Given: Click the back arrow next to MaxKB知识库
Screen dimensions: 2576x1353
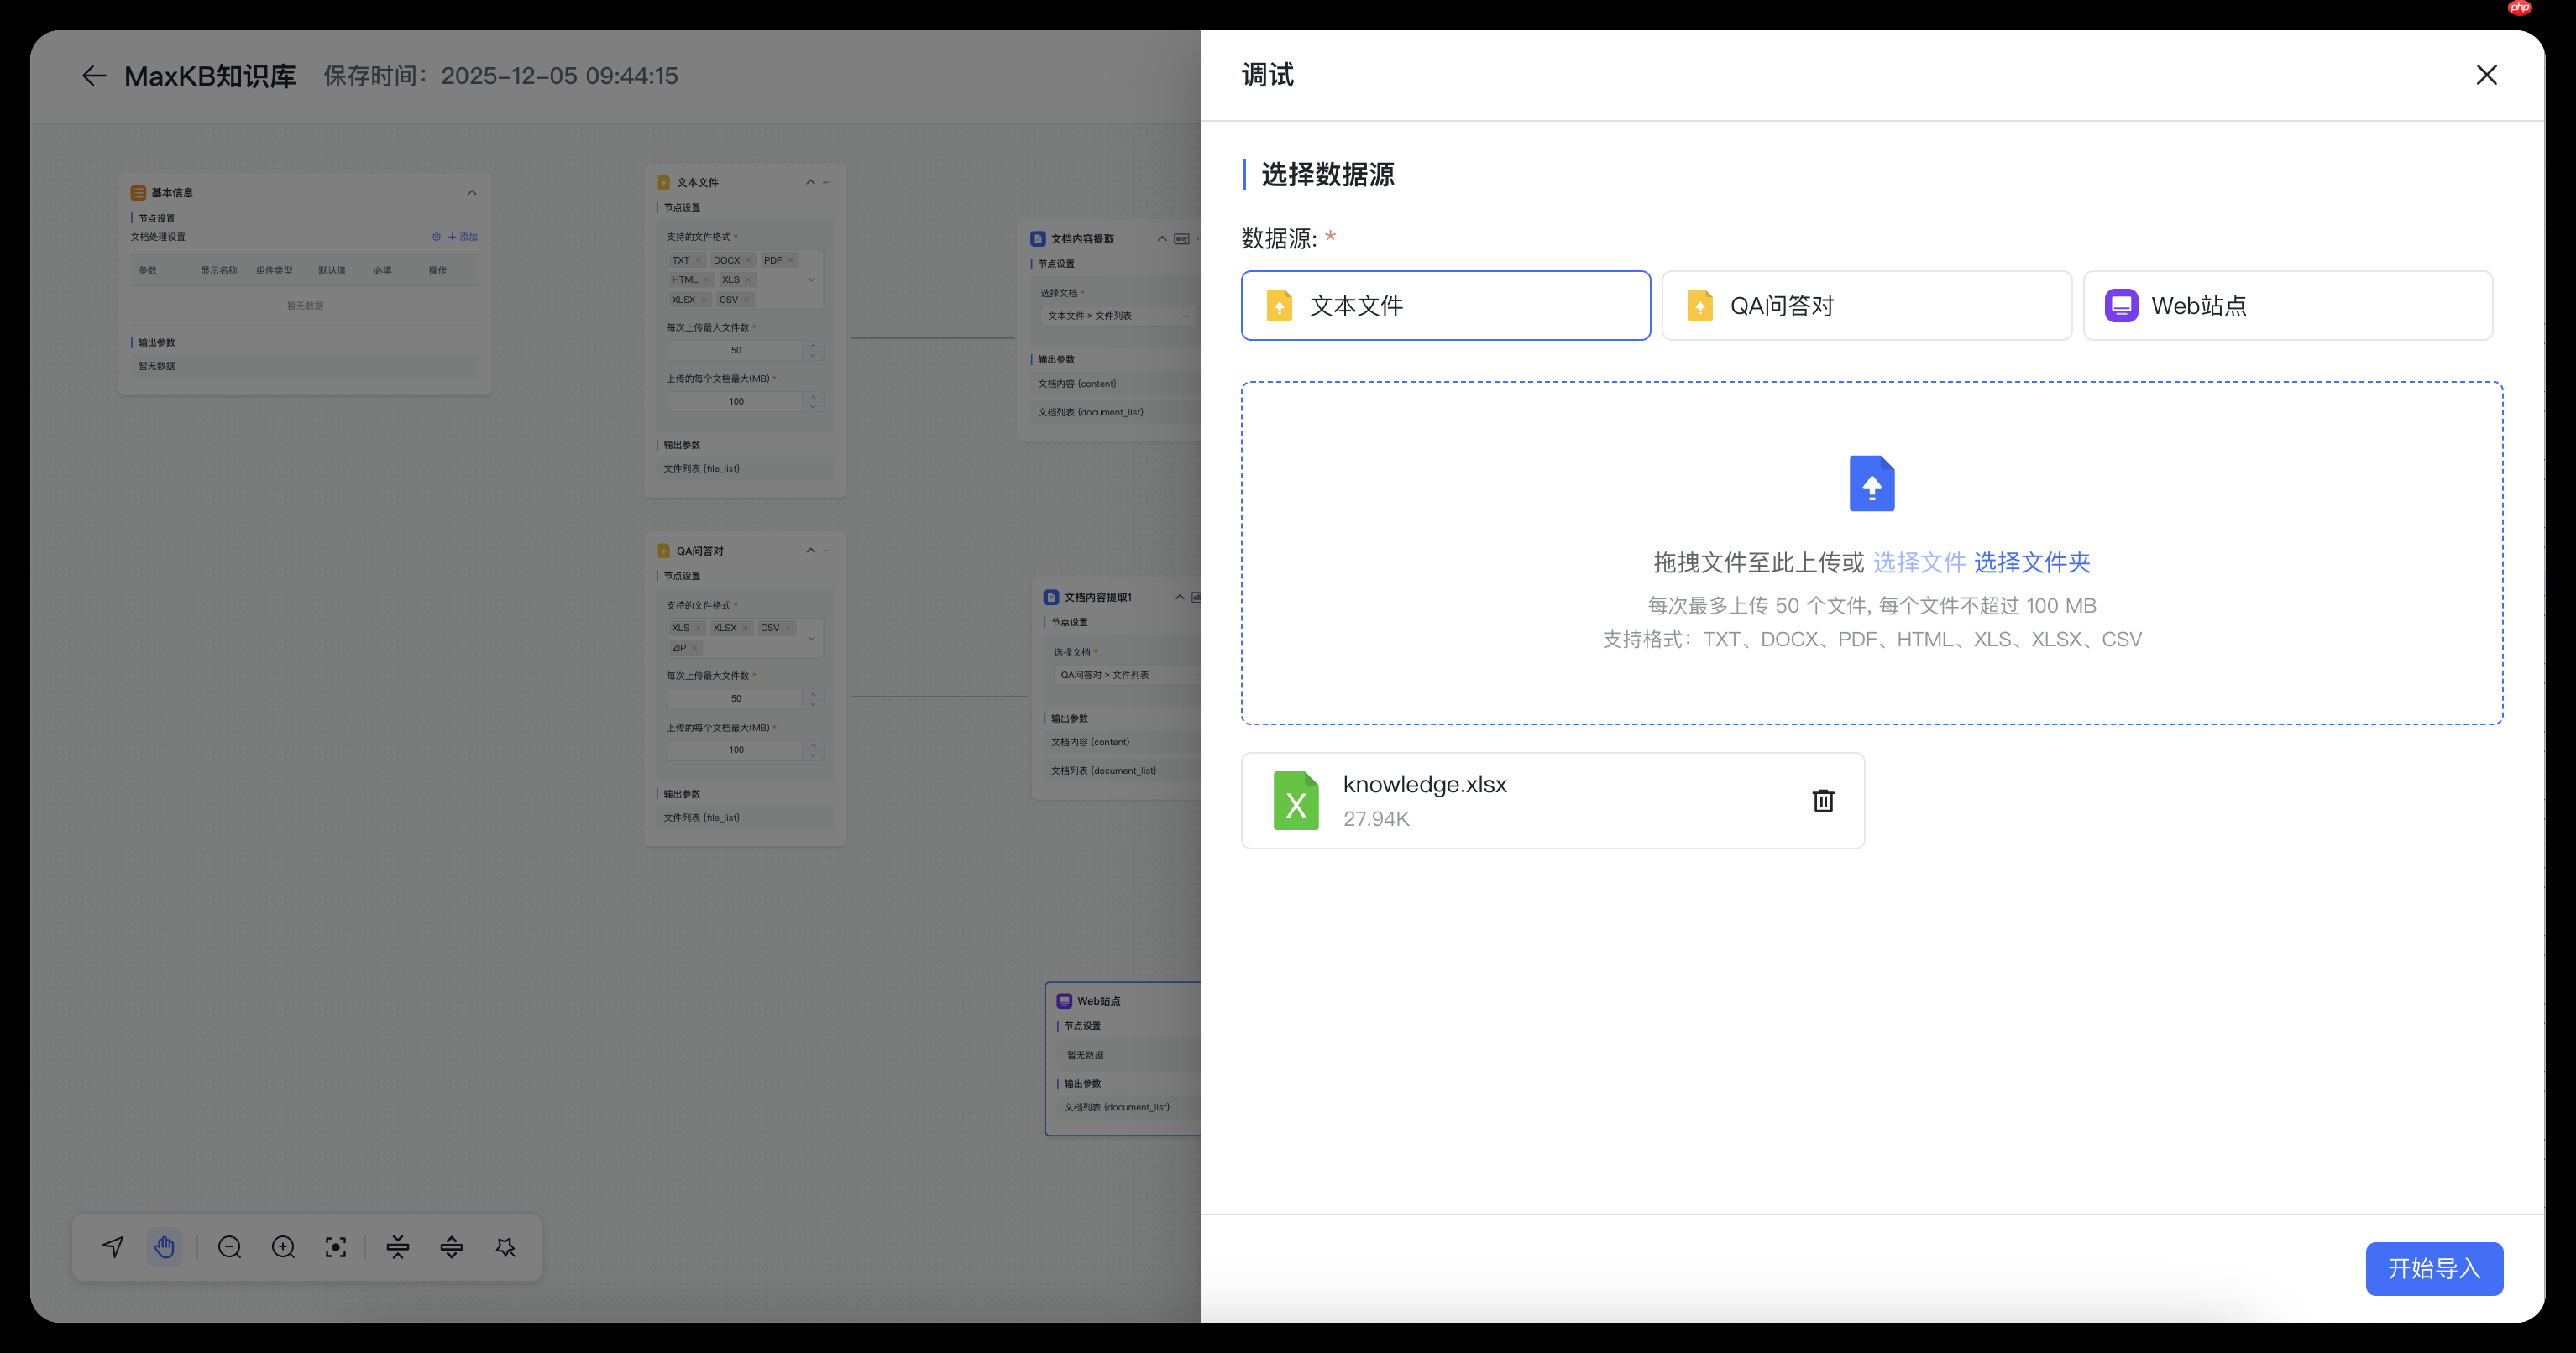Looking at the screenshot, I should (93, 75).
